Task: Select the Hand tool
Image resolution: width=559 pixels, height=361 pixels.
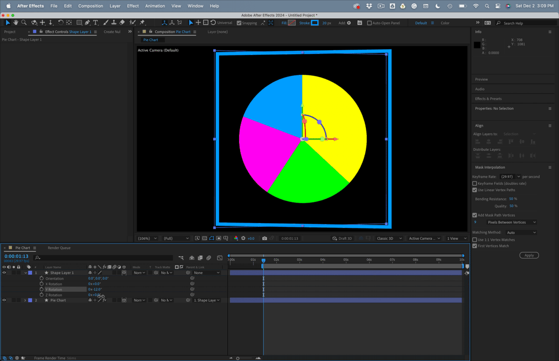Action: 16,23
